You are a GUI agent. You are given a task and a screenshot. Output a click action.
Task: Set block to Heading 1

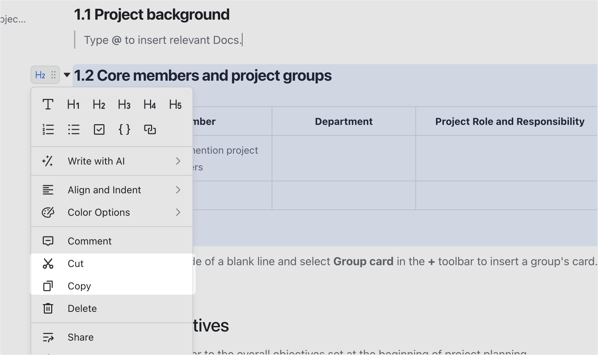point(73,104)
